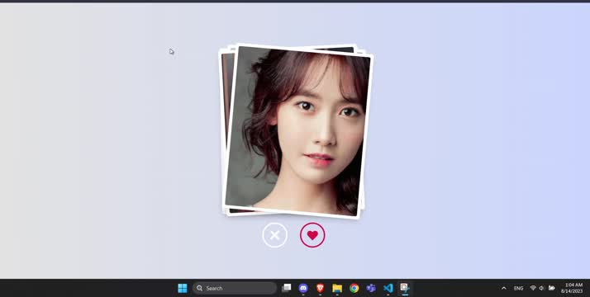Open the Windows Start menu

coord(183,288)
